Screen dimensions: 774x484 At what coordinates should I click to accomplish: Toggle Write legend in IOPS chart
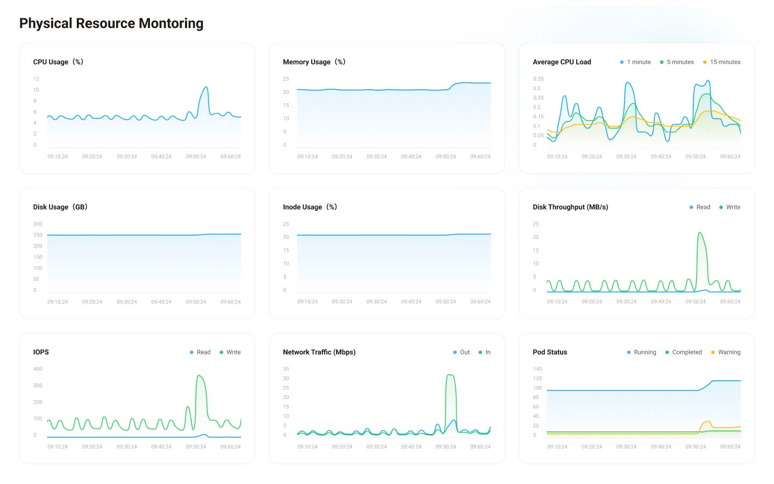coord(230,352)
